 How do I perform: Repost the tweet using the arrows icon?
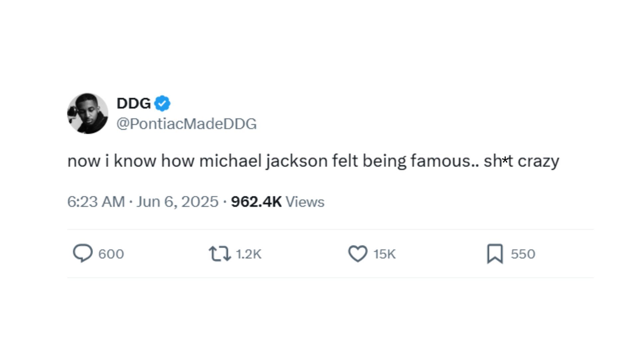pyautogui.click(x=219, y=254)
